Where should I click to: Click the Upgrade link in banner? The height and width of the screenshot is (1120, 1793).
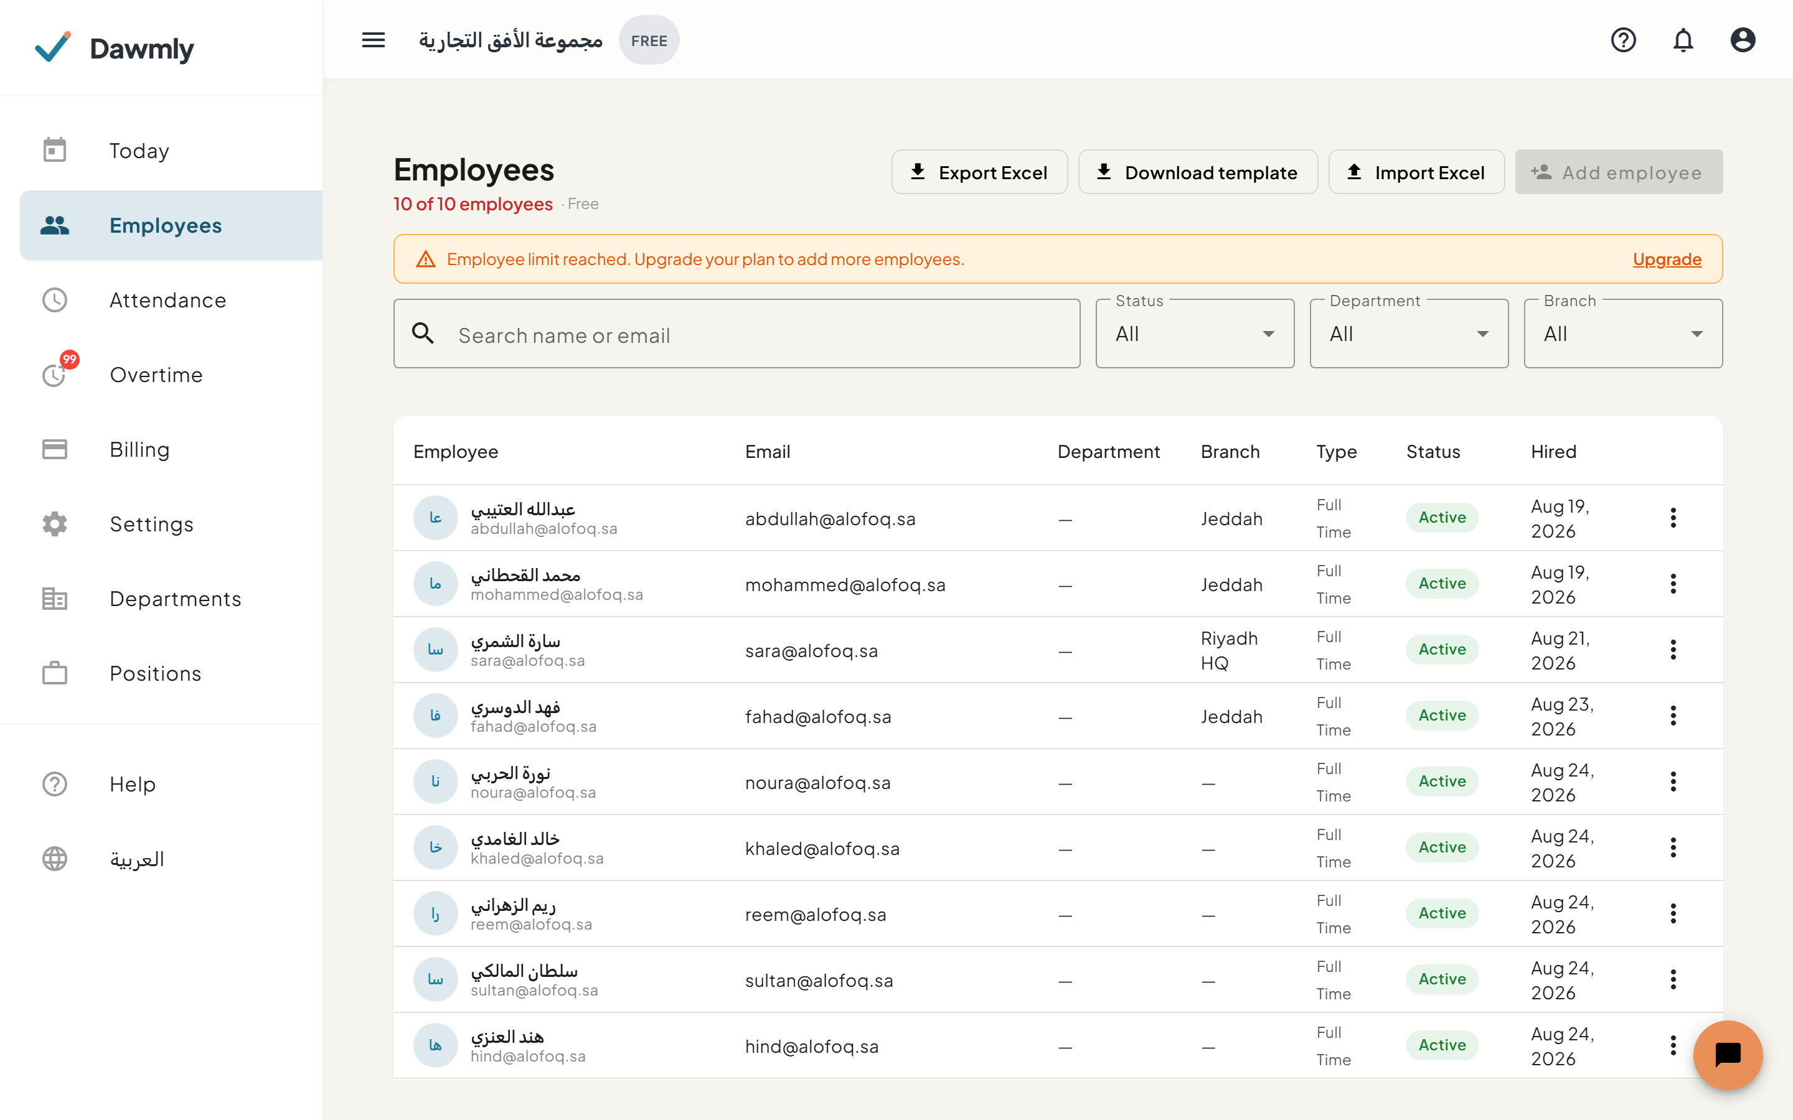click(1667, 259)
